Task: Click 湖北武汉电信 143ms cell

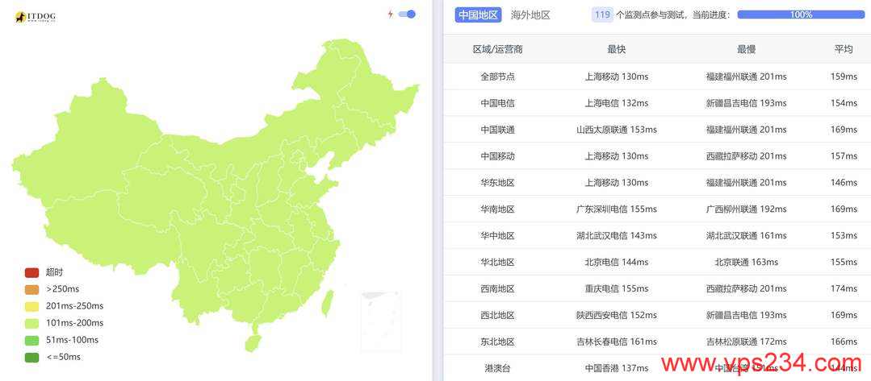Action: [x=617, y=236]
